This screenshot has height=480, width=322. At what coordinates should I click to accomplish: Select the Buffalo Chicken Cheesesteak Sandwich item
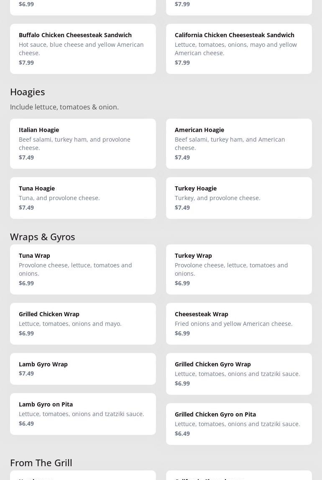click(x=83, y=49)
